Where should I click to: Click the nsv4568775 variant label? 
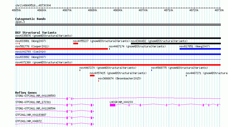click(180, 68)
